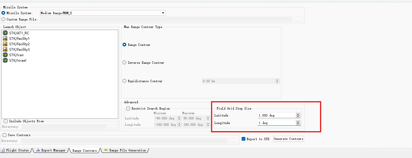The image size is (412, 158).
Task: Click the Maximum Longitude 180.000 deg field
Action: pos(194,125)
